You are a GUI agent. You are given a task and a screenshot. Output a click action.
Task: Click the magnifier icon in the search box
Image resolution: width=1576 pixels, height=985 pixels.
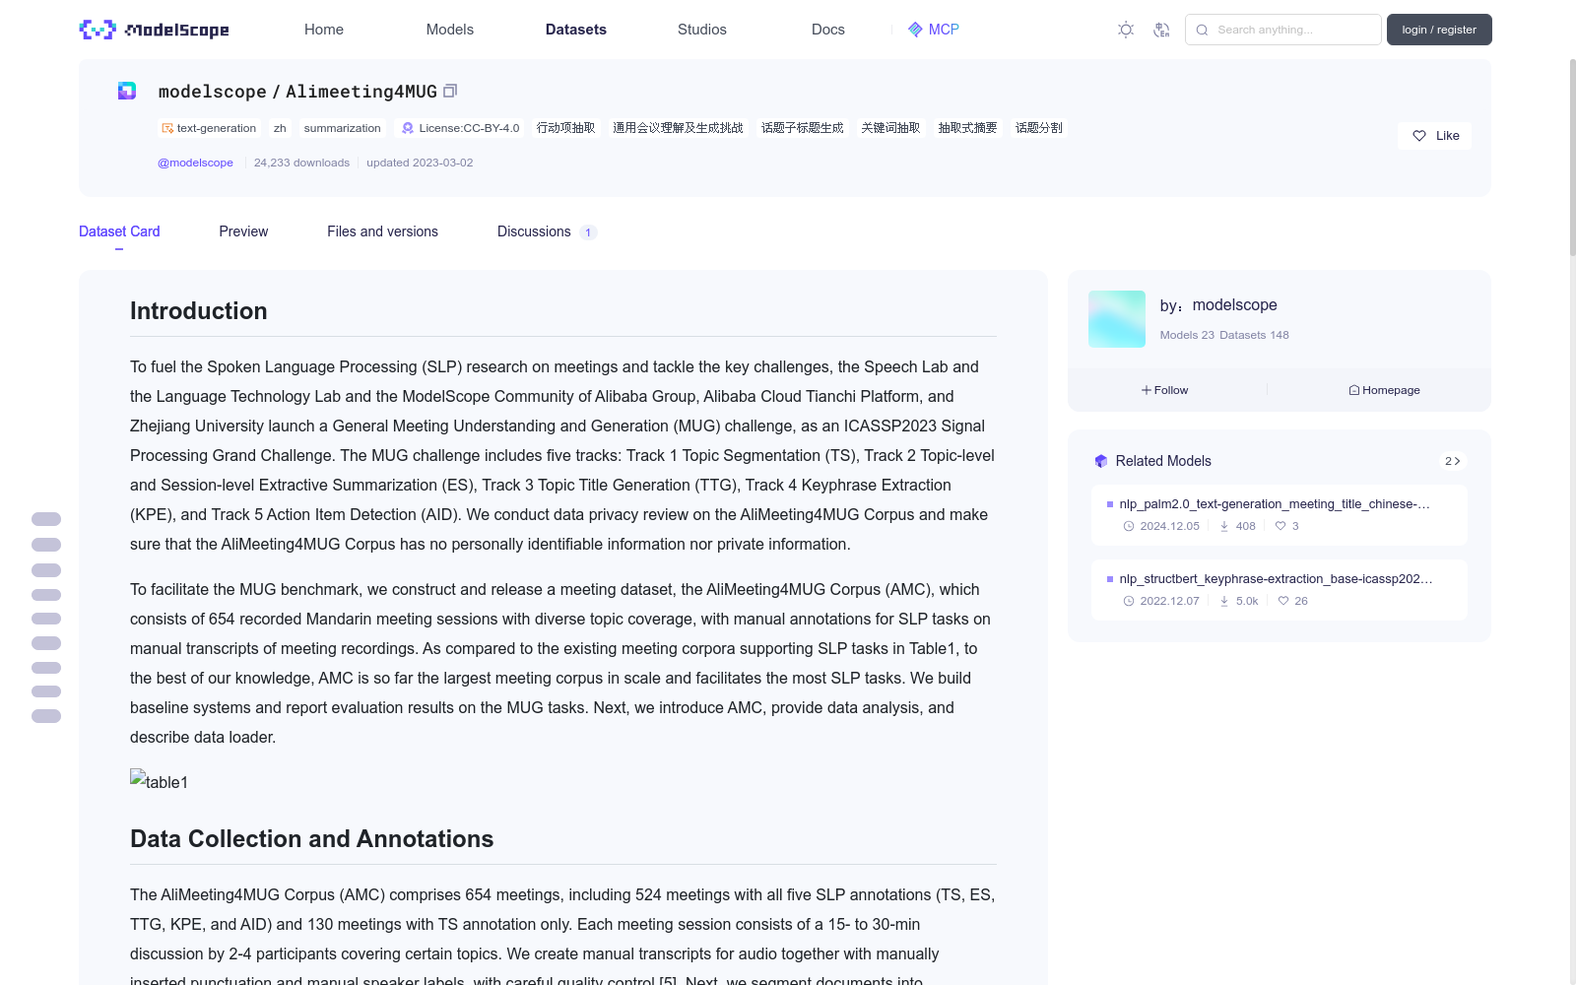(x=1202, y=30)
